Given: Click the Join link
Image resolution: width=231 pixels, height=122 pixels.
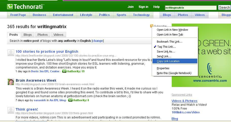Looking at the screenshot, I should click(130, 7).
